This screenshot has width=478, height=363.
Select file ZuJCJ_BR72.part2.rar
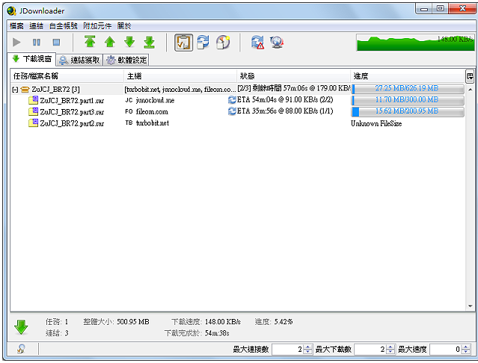tap(72, 123)
